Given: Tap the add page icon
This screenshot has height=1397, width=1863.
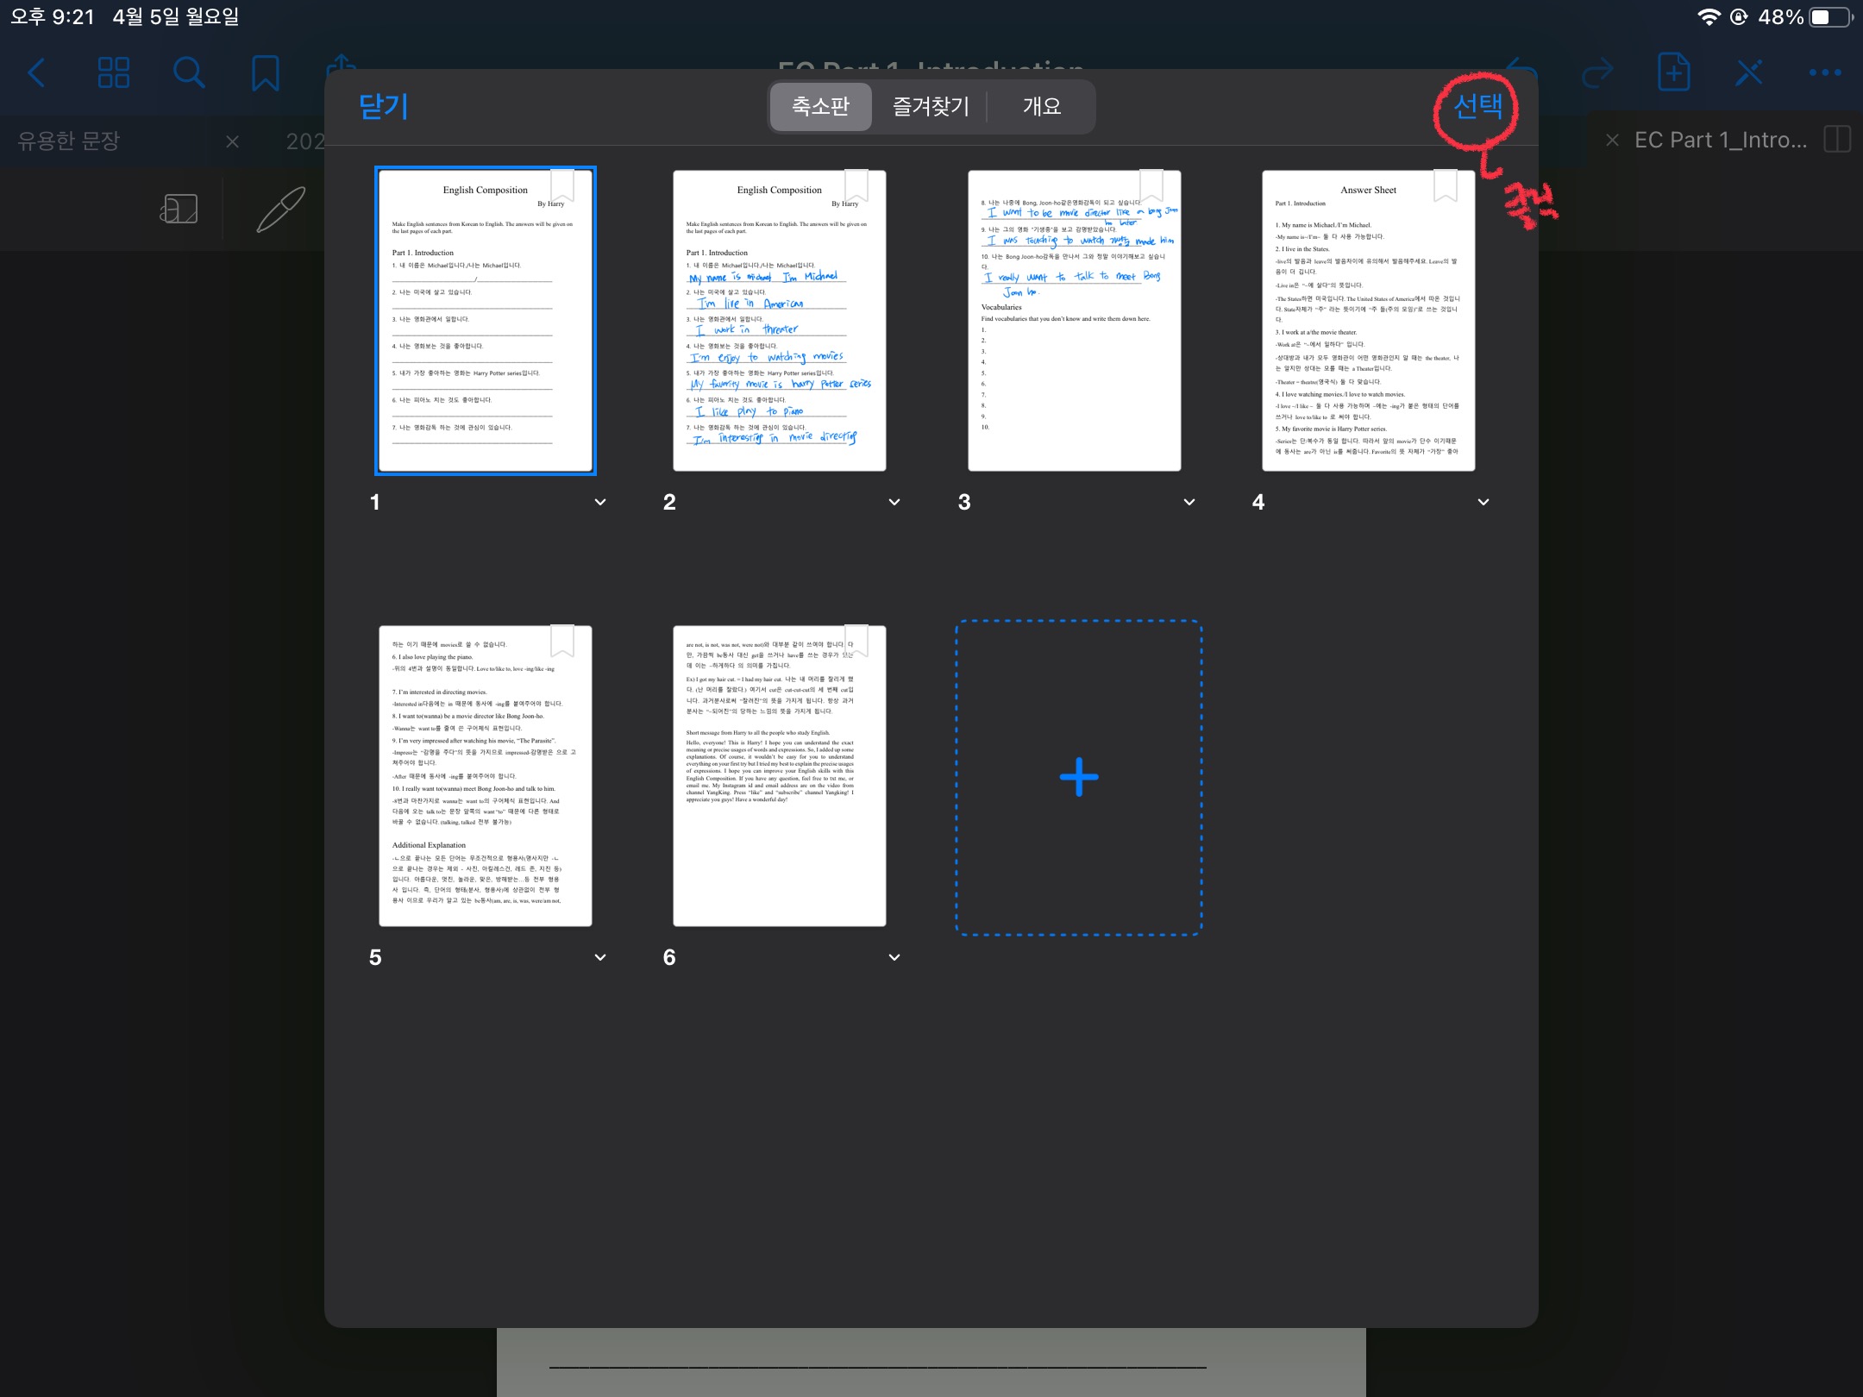Looking at the screenshot, I should [1673, 72].
